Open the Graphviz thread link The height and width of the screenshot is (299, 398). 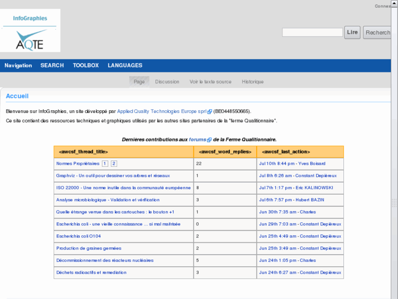(113, 176)
